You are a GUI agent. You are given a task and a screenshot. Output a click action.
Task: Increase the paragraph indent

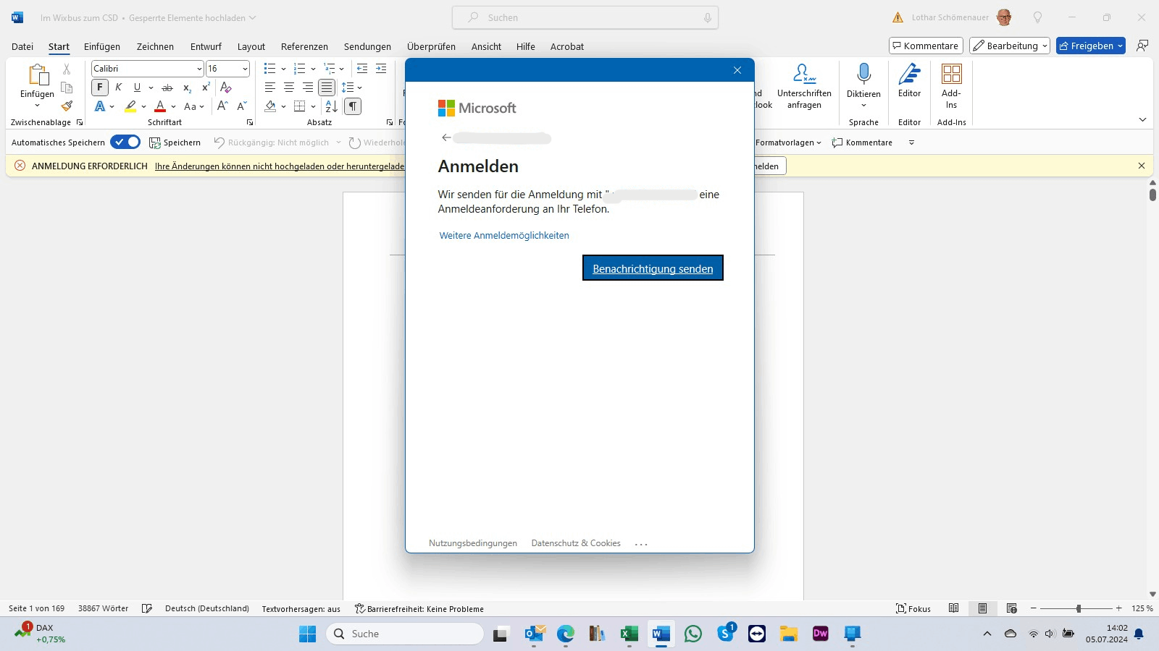[x=381, y=69]
